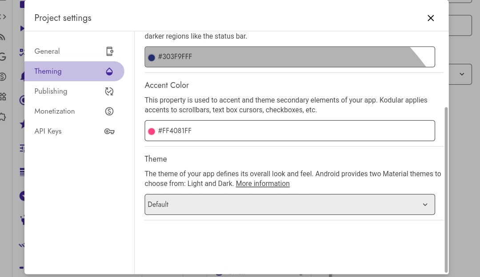Select the Monetization tab
Image resolution: width=480 pixels, height=277 pixels.
54,111
